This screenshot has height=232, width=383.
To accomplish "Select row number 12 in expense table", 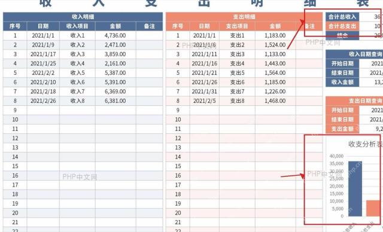I will pyautogui.click(x=178, y=138).
